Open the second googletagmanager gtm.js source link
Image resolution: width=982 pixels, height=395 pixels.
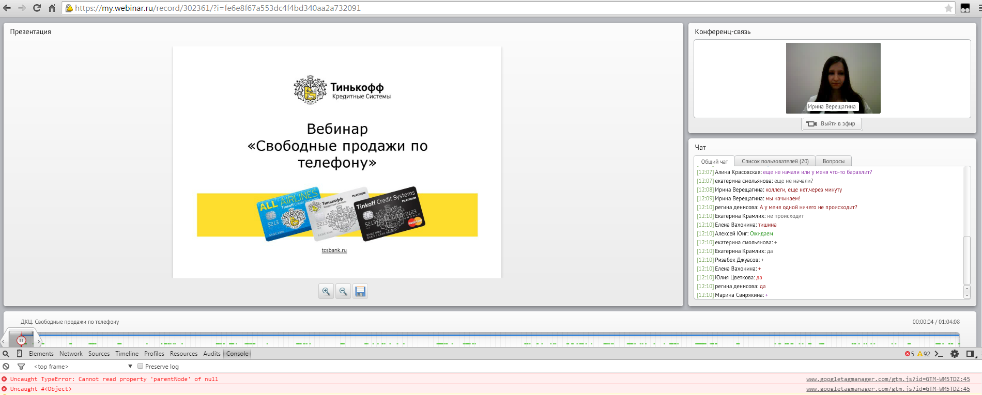pyautogui.click(x=888, y=389)
